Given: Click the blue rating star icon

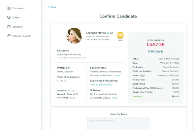Looking at the screenshot, I should click(x=108, y=33).
